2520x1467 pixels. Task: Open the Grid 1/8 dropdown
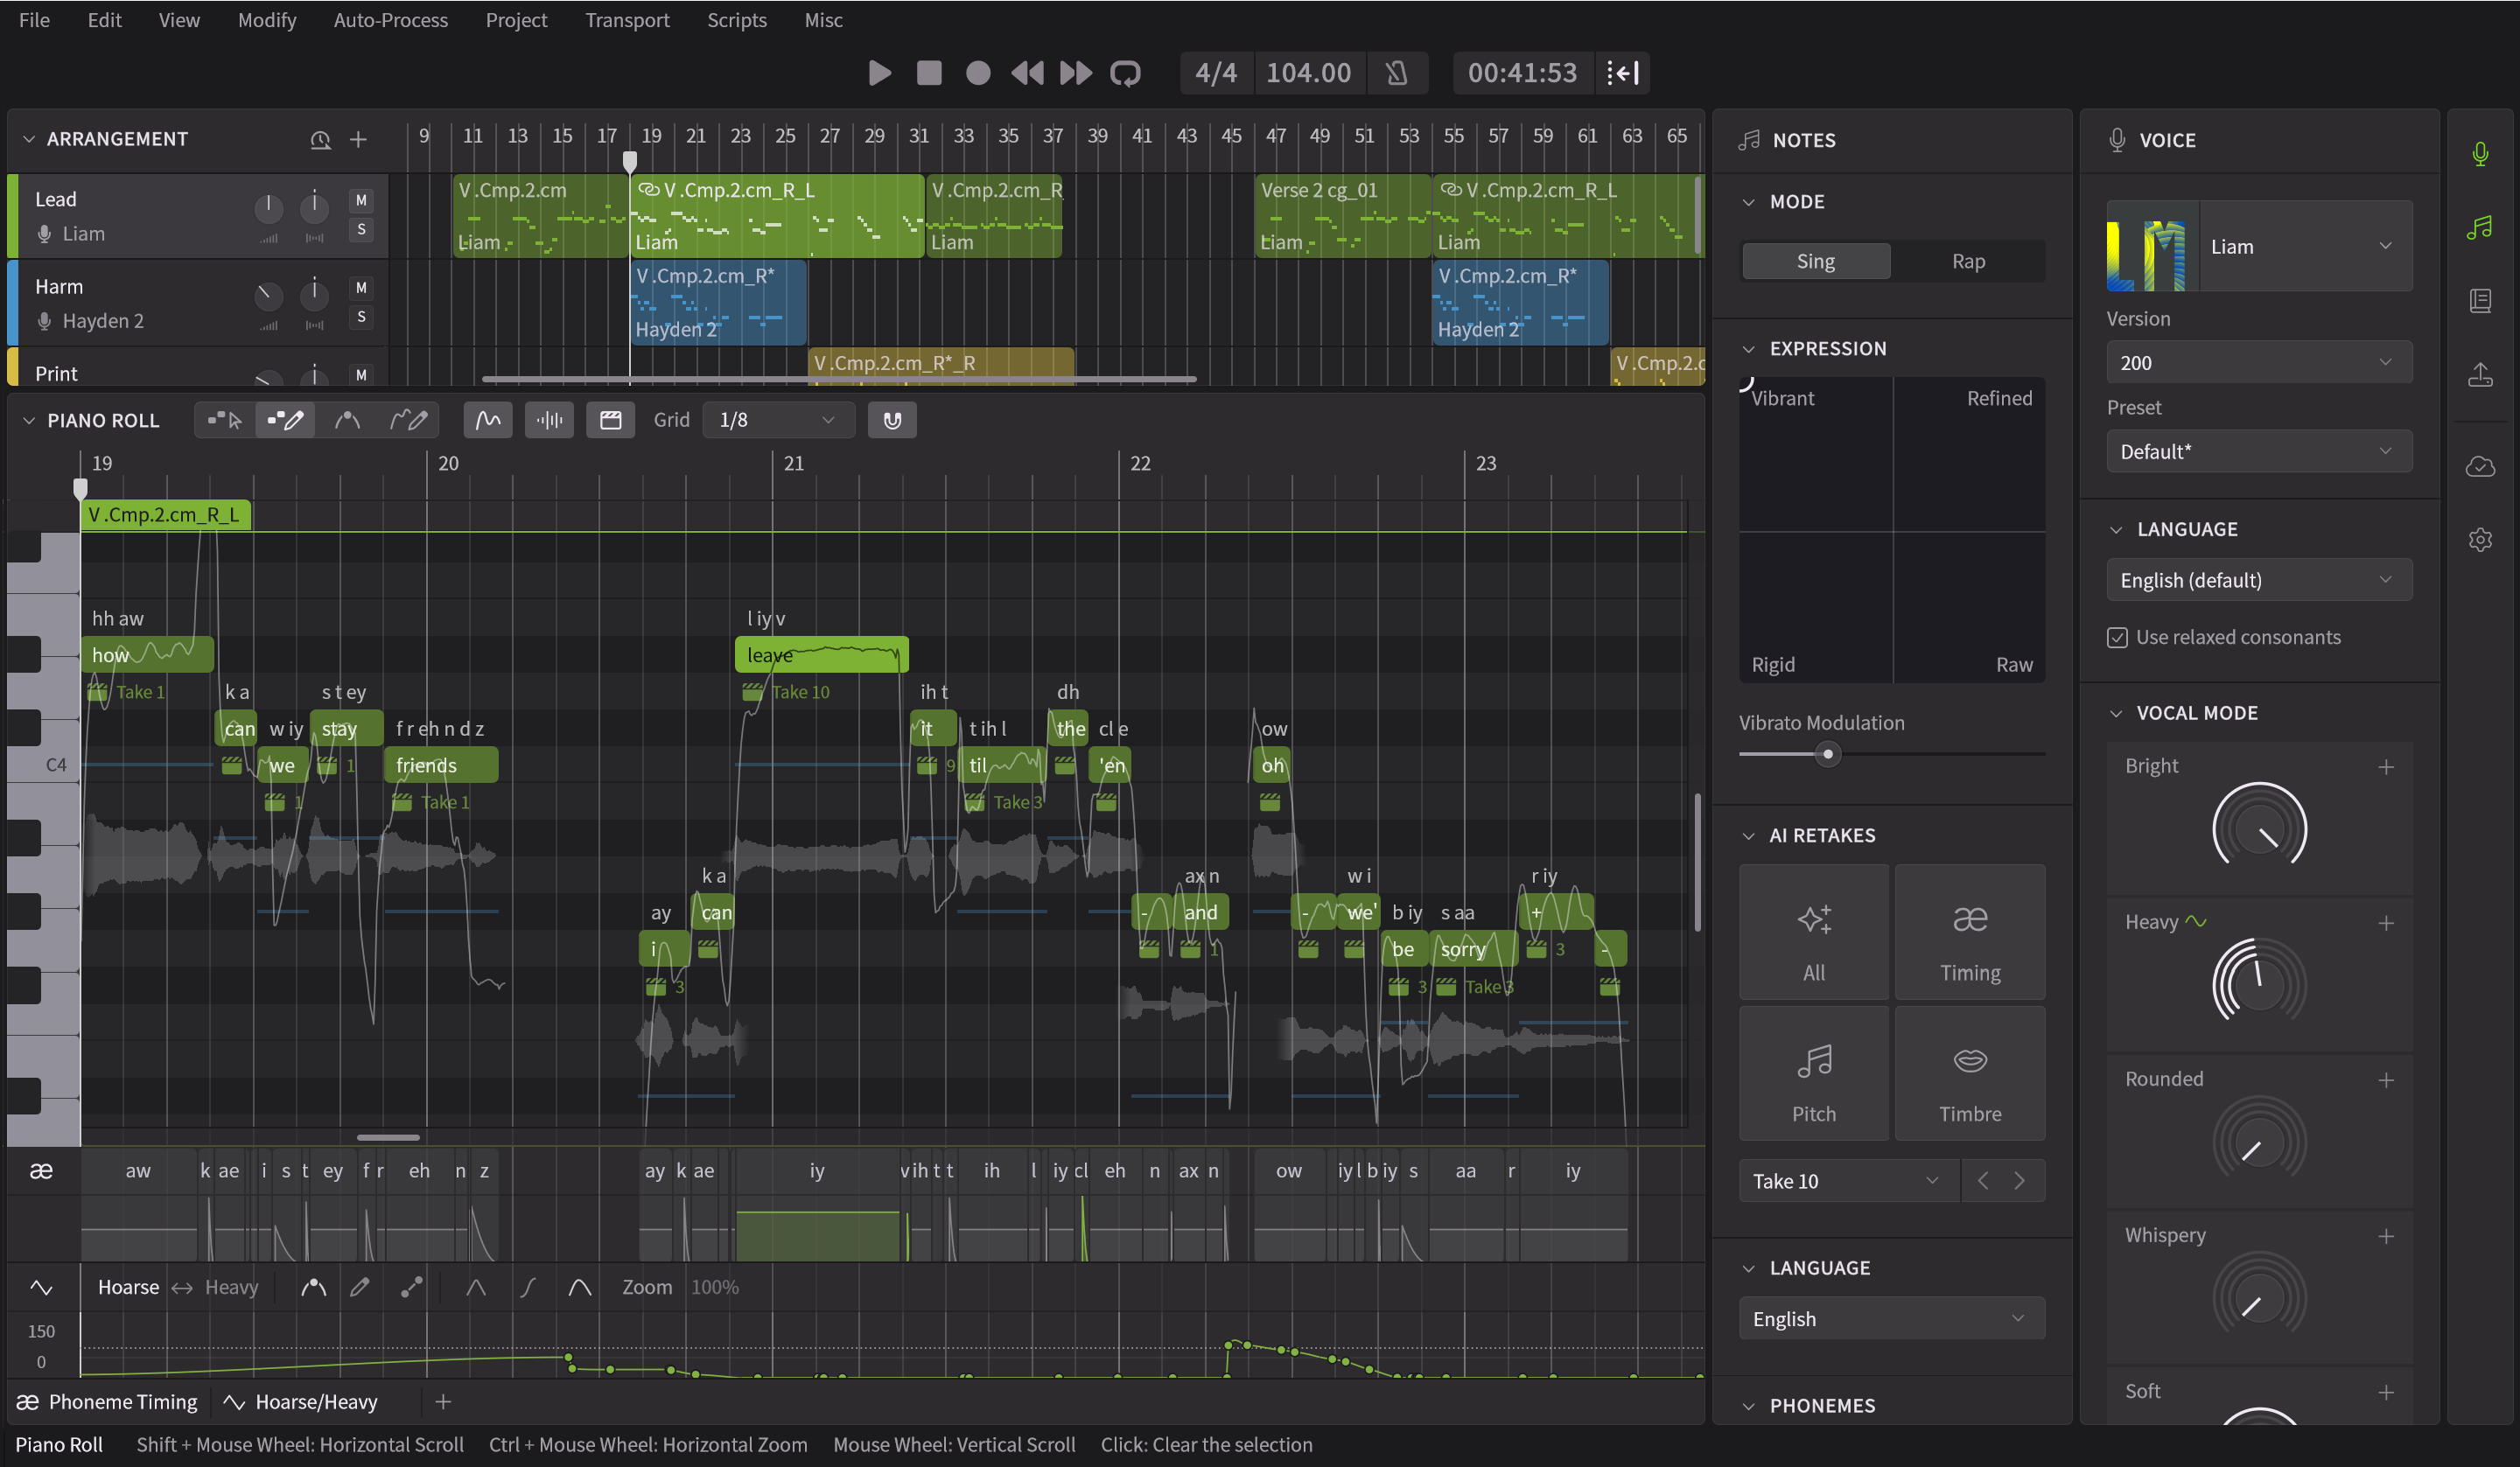coord(778,419)
